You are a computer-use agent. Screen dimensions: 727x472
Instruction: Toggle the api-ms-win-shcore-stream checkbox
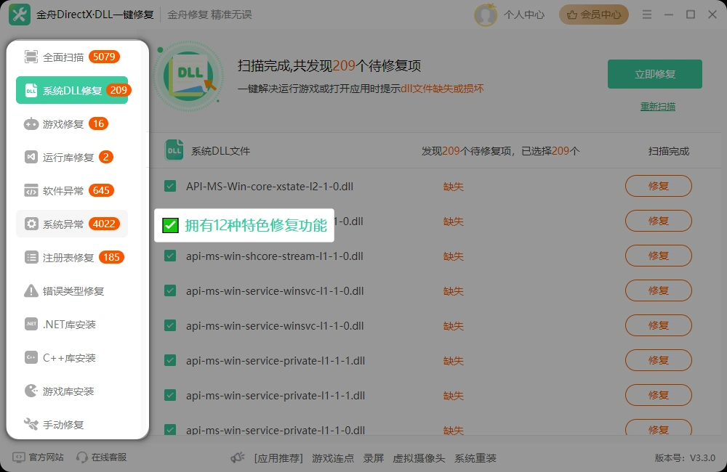(170, 256)
